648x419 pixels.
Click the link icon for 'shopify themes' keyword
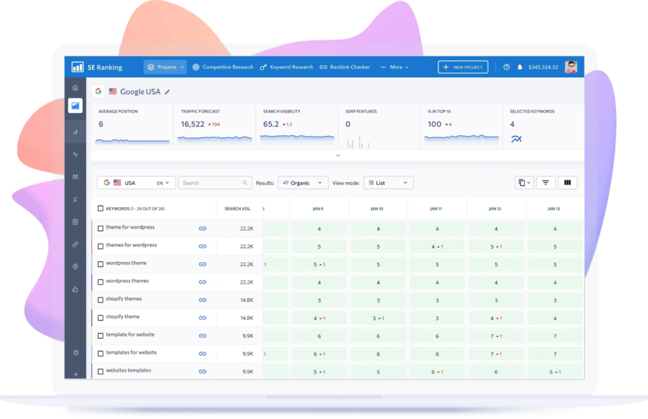(202, 299)
